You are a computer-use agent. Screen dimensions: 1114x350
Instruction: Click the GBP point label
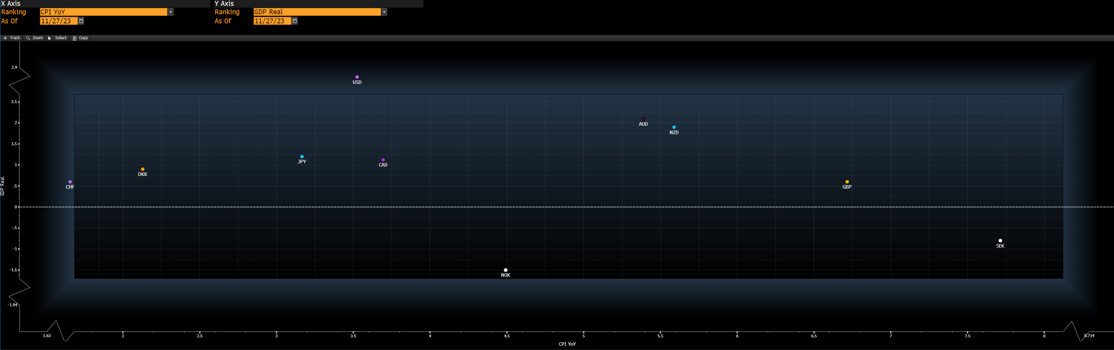tap(847, 187)
